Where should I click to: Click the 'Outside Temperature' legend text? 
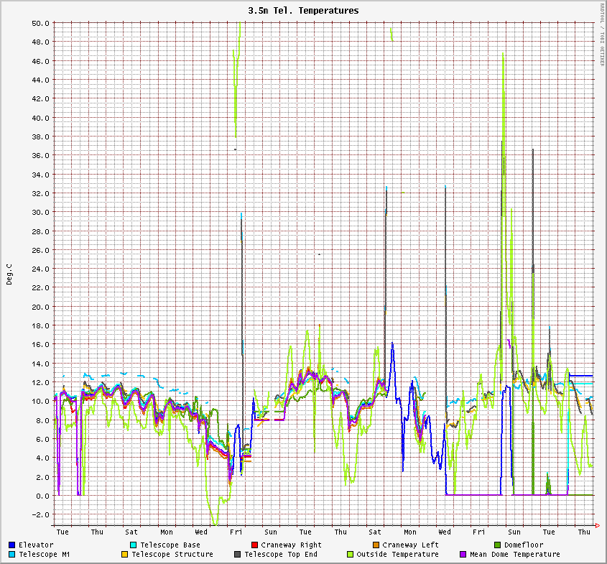click(397, 555)
